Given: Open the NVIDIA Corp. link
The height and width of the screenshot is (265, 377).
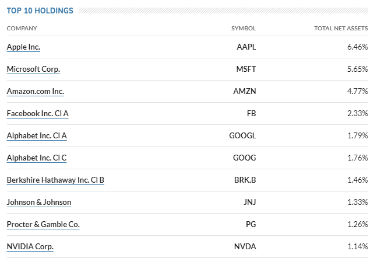Looking at the screenshot, I should pyautogui.click(x=30, y=246).
